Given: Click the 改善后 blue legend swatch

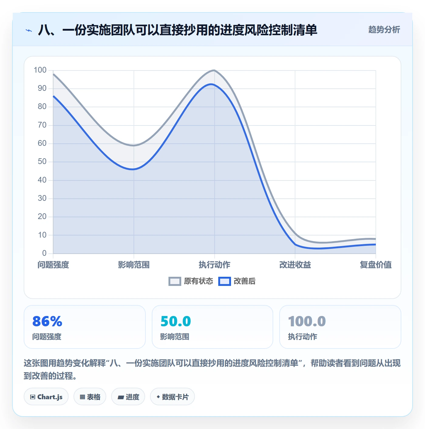Looking at the screenshot, I should pyautogui.click(x=225, y=281).
